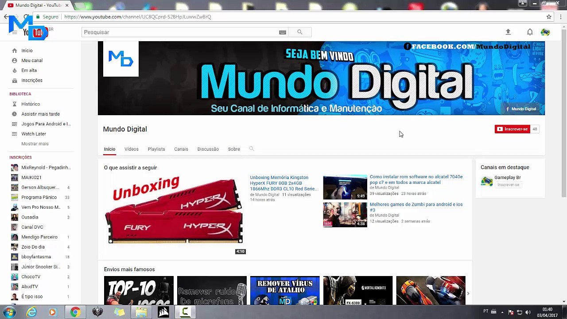Click the search magnifier button
567x319 pixels.
[x=300, y=32]
